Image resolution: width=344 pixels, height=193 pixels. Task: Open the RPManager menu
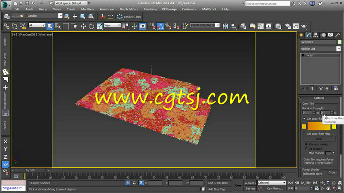(169, 9)
